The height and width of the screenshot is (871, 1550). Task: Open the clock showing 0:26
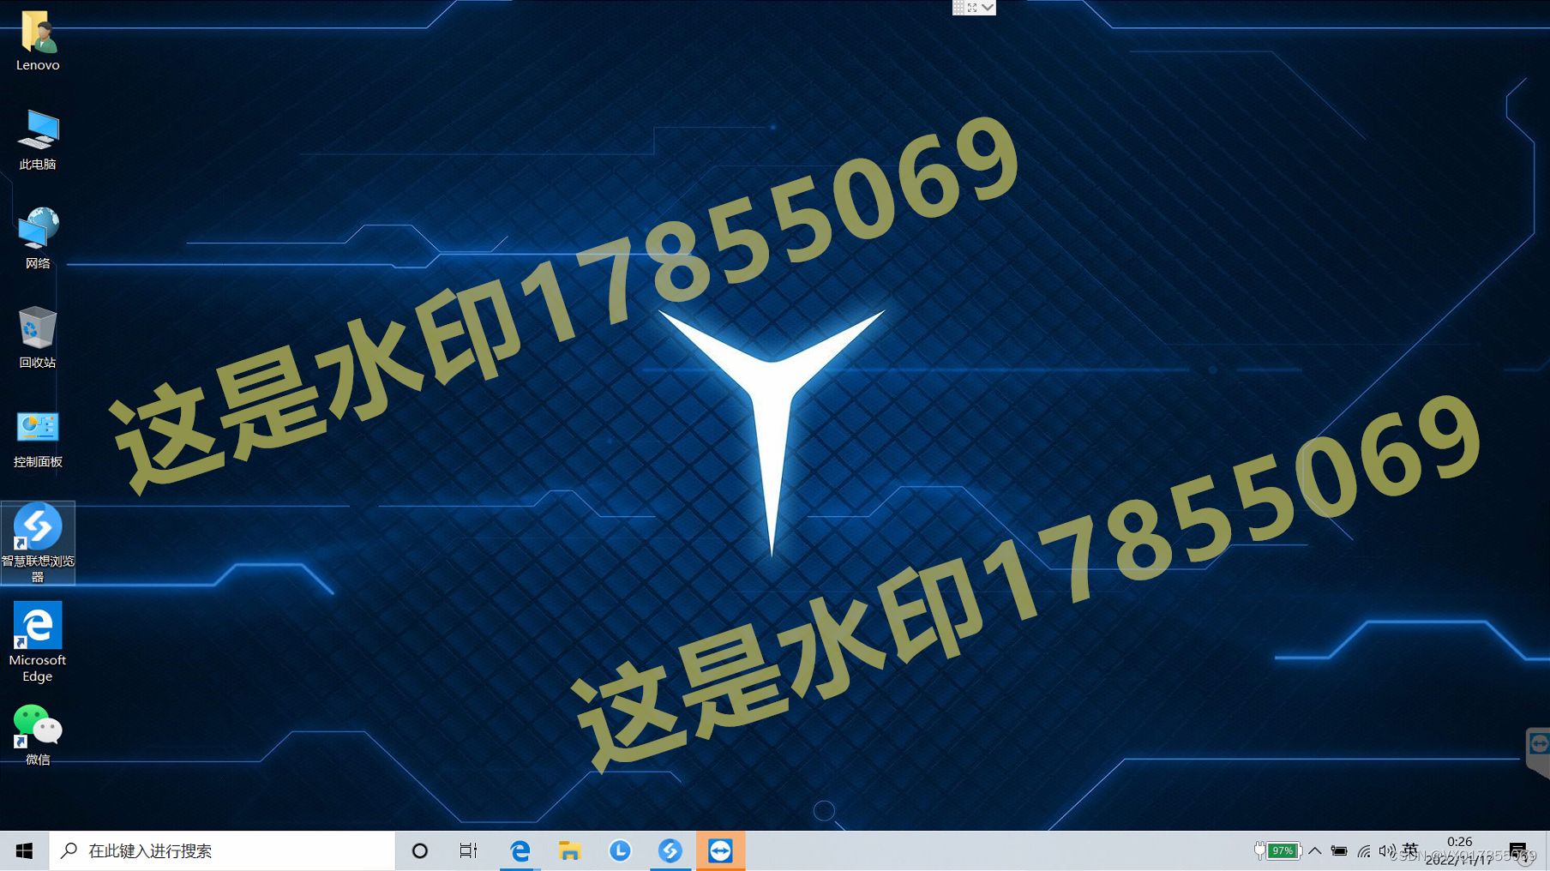(1459, 850)
